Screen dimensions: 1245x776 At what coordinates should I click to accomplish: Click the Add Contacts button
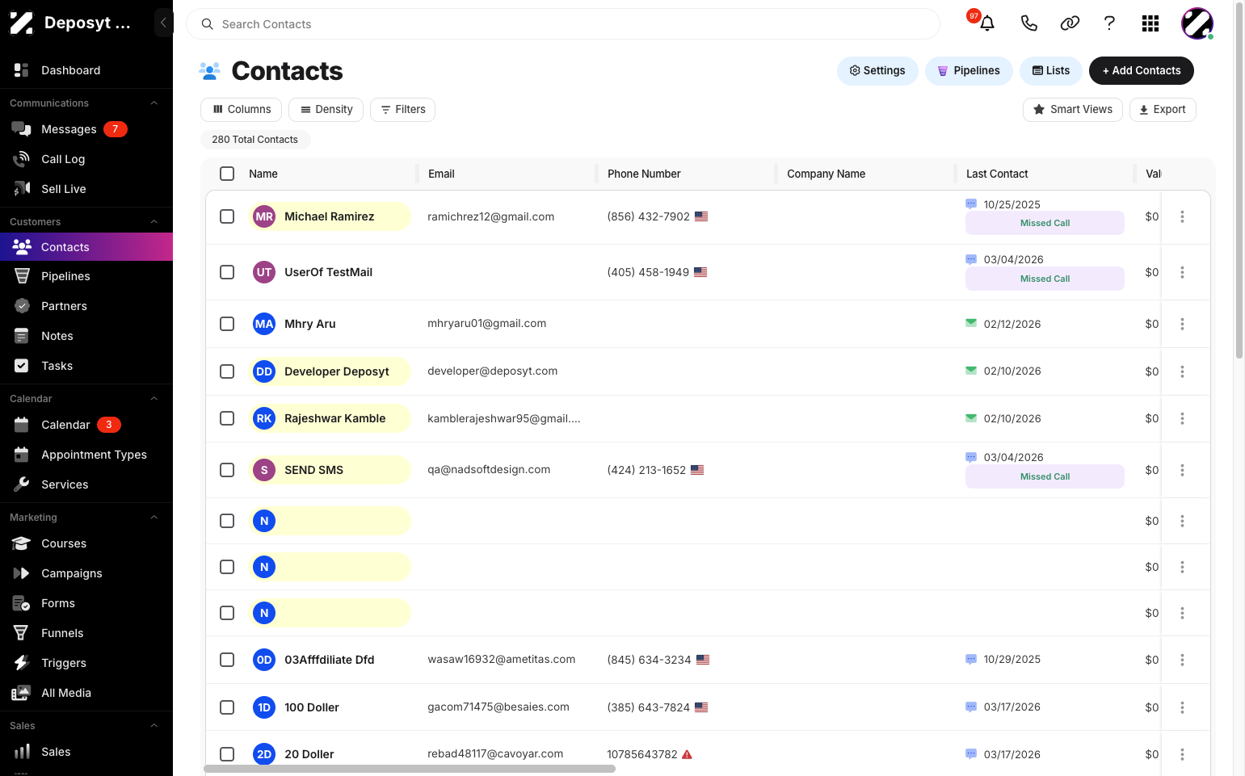pos(1141,70)
